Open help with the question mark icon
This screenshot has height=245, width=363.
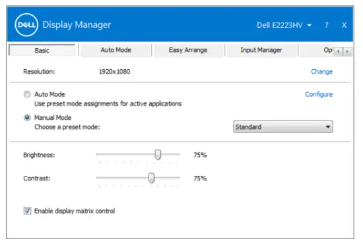[x=327, y=25]
